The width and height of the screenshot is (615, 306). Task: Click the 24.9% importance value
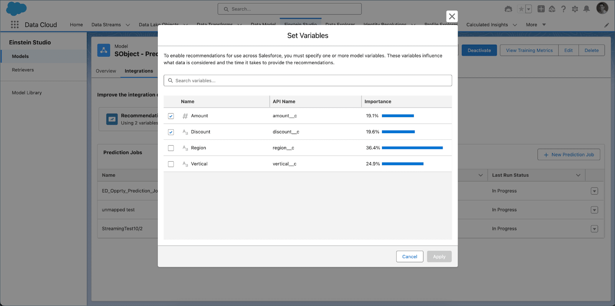point(373,164)
